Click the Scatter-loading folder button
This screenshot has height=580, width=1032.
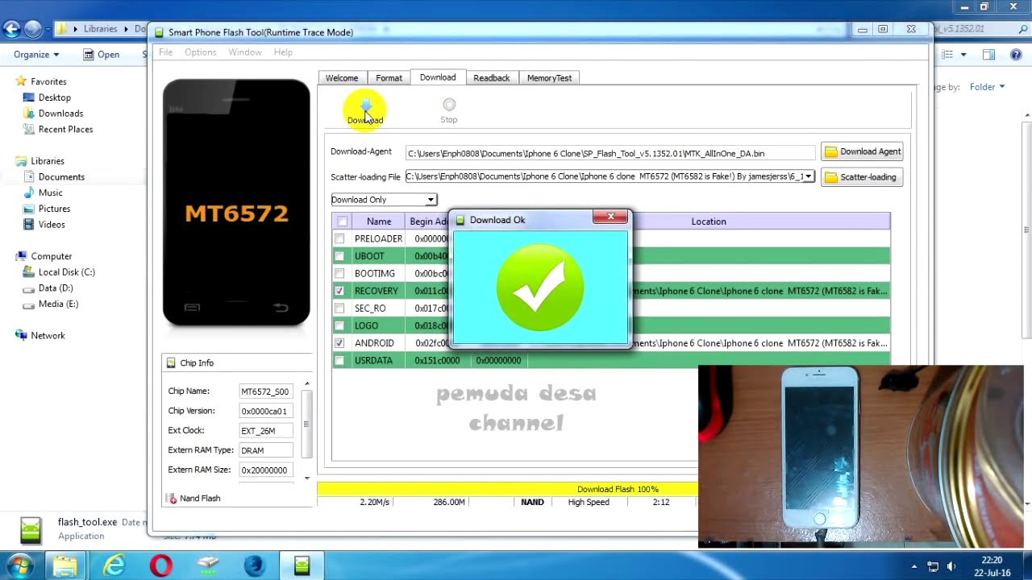pos(862,177)
